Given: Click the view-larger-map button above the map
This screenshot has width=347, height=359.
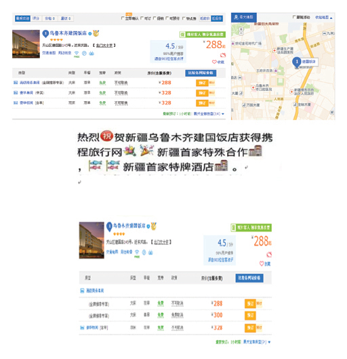Looking at the screenshot, I should point(244,17).
